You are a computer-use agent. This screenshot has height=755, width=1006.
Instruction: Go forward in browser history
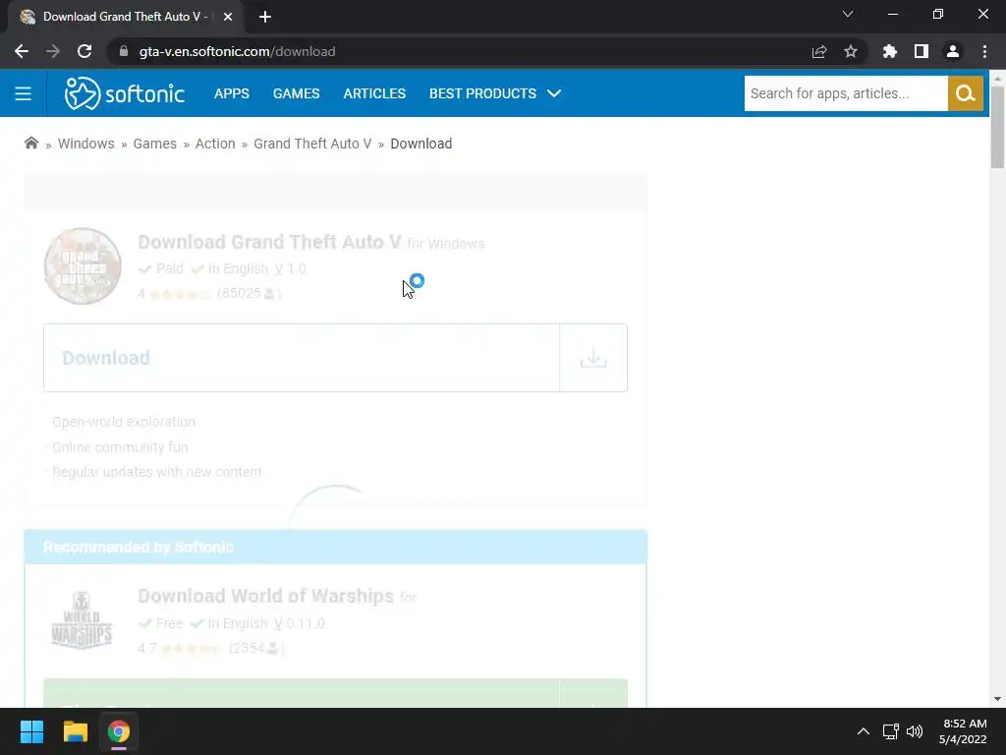tap(53, 51)
